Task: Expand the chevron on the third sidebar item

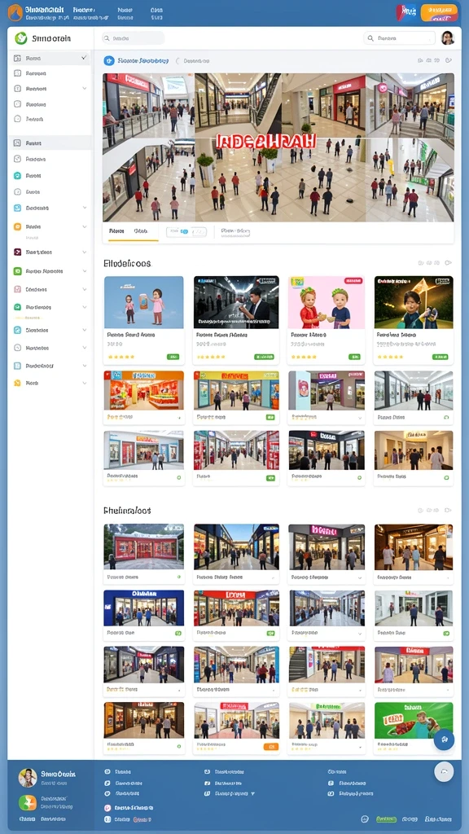Action: point(85,89)
